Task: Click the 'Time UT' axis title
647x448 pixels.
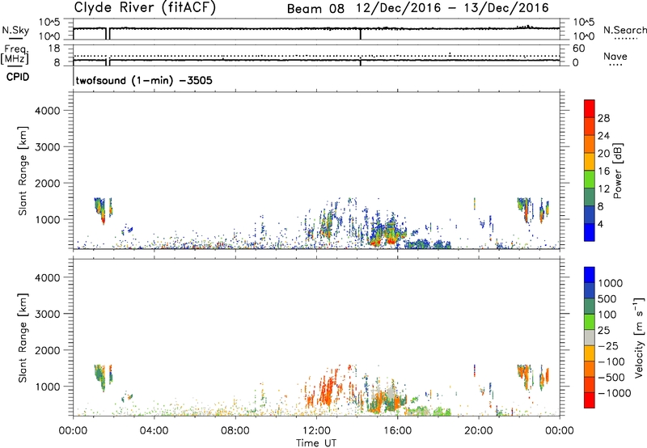Action: click(x=316, y=443)
